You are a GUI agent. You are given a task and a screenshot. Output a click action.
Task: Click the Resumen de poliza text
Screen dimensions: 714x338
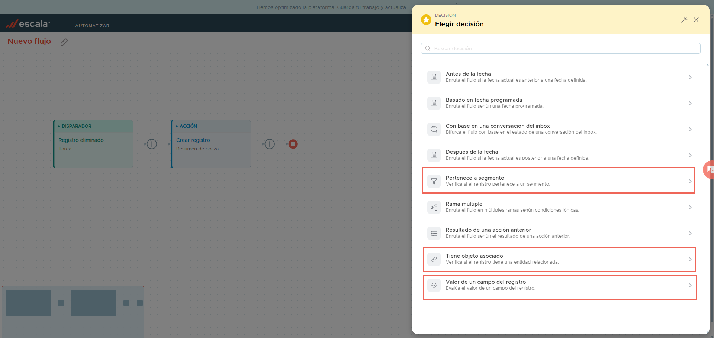pyautogui.click(x=197, y=149)
